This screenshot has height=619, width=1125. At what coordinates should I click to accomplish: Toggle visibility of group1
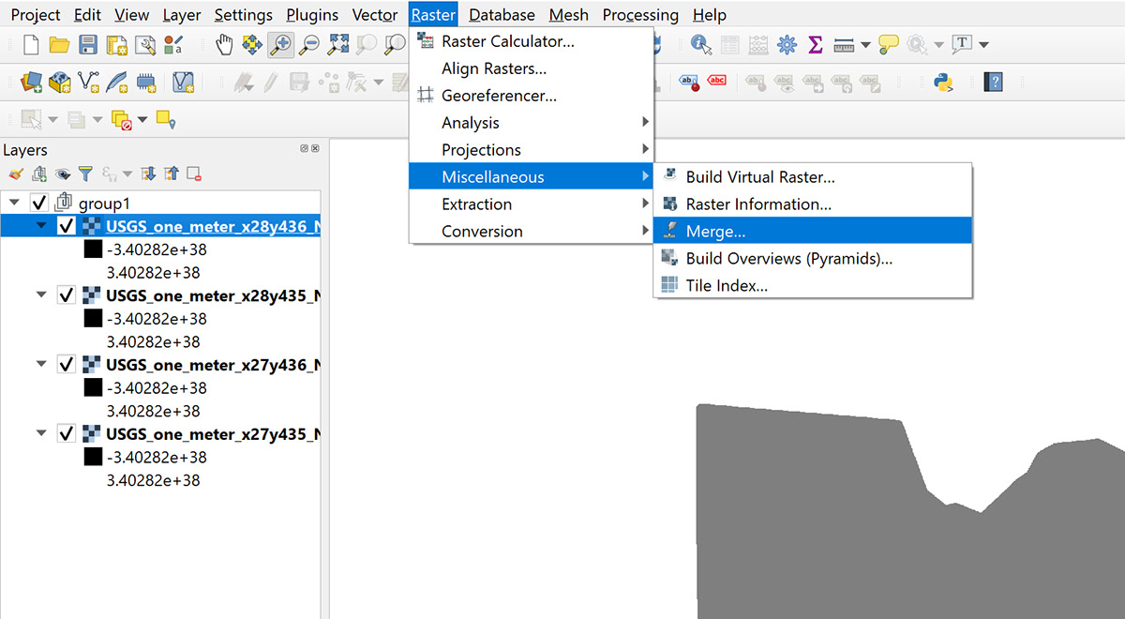click(39, 203)
